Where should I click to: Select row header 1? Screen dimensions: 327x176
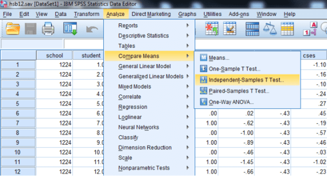pos(18,65)
